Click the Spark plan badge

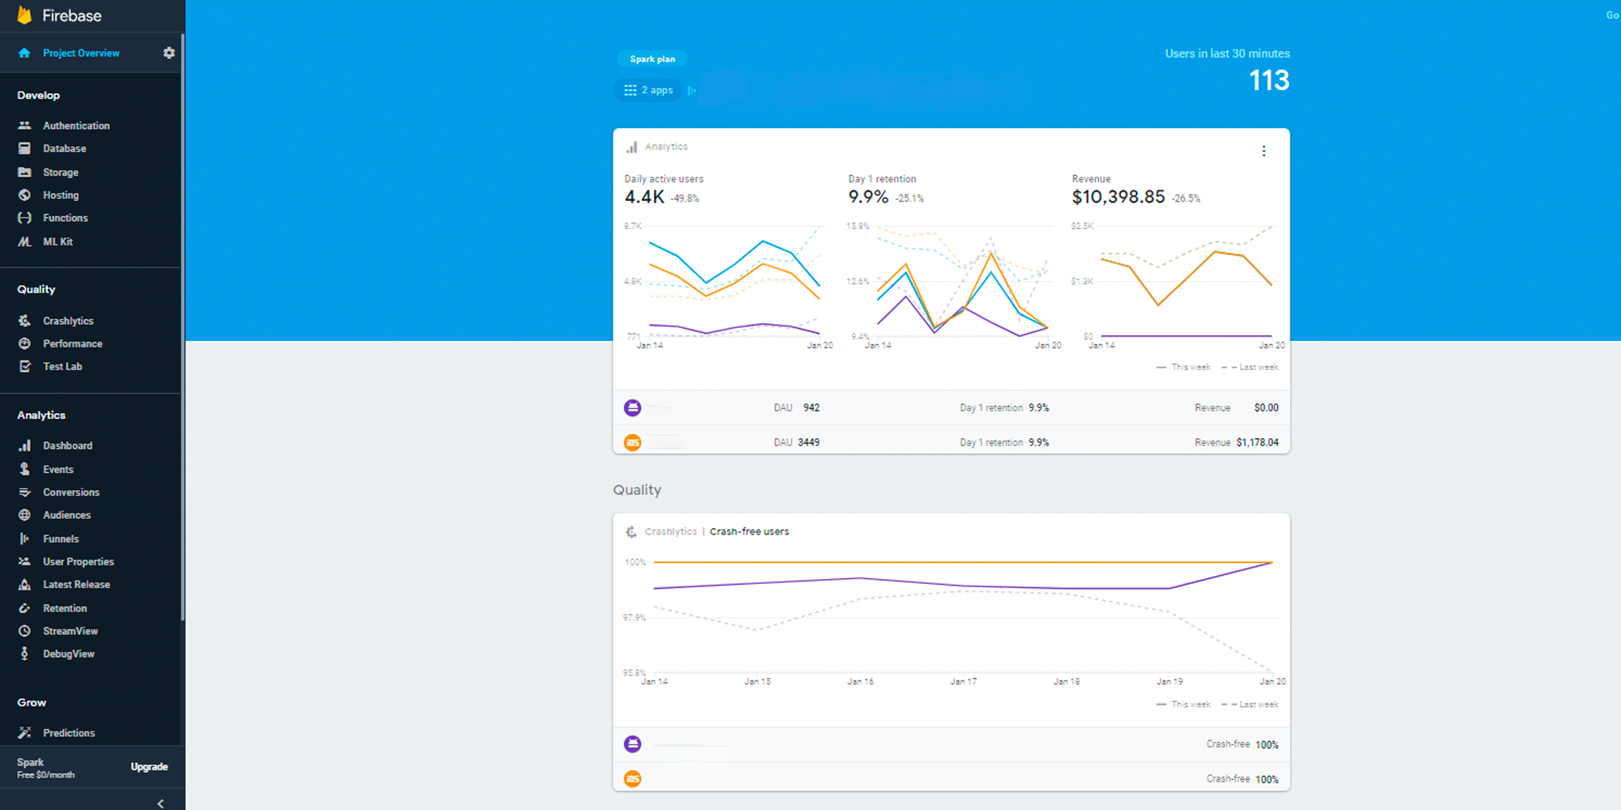click(652, 59)
